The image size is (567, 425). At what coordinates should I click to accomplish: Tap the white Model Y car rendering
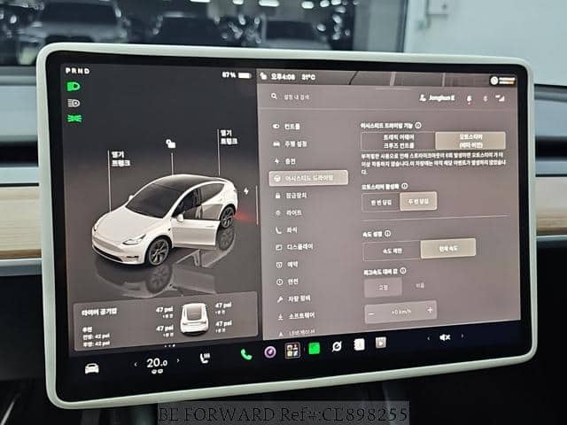click(x=165, y=220)
